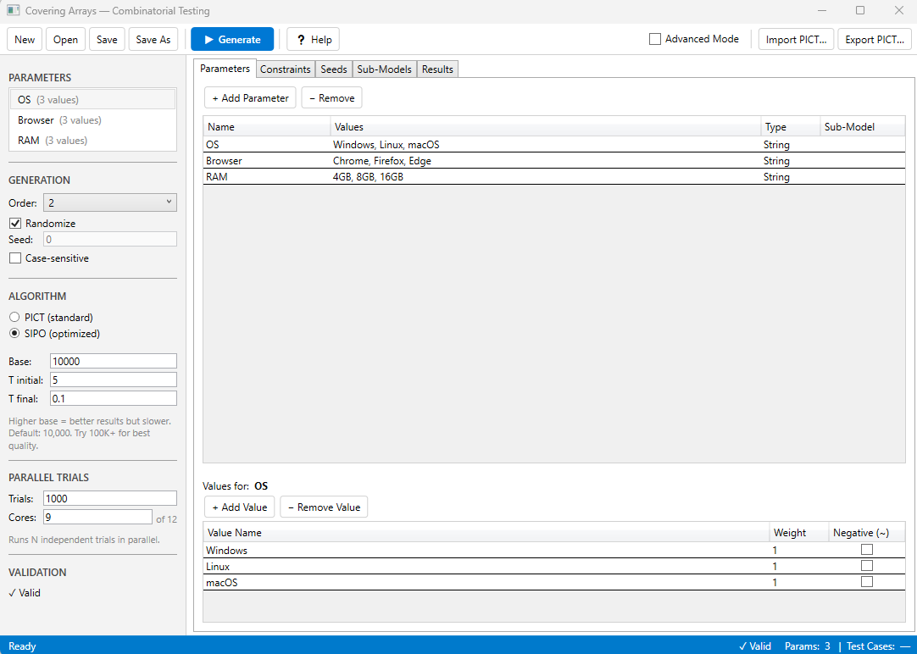This screenshot has width=917, height=654.
Task: Click the Save As button
Action: (x=153, y=40)
